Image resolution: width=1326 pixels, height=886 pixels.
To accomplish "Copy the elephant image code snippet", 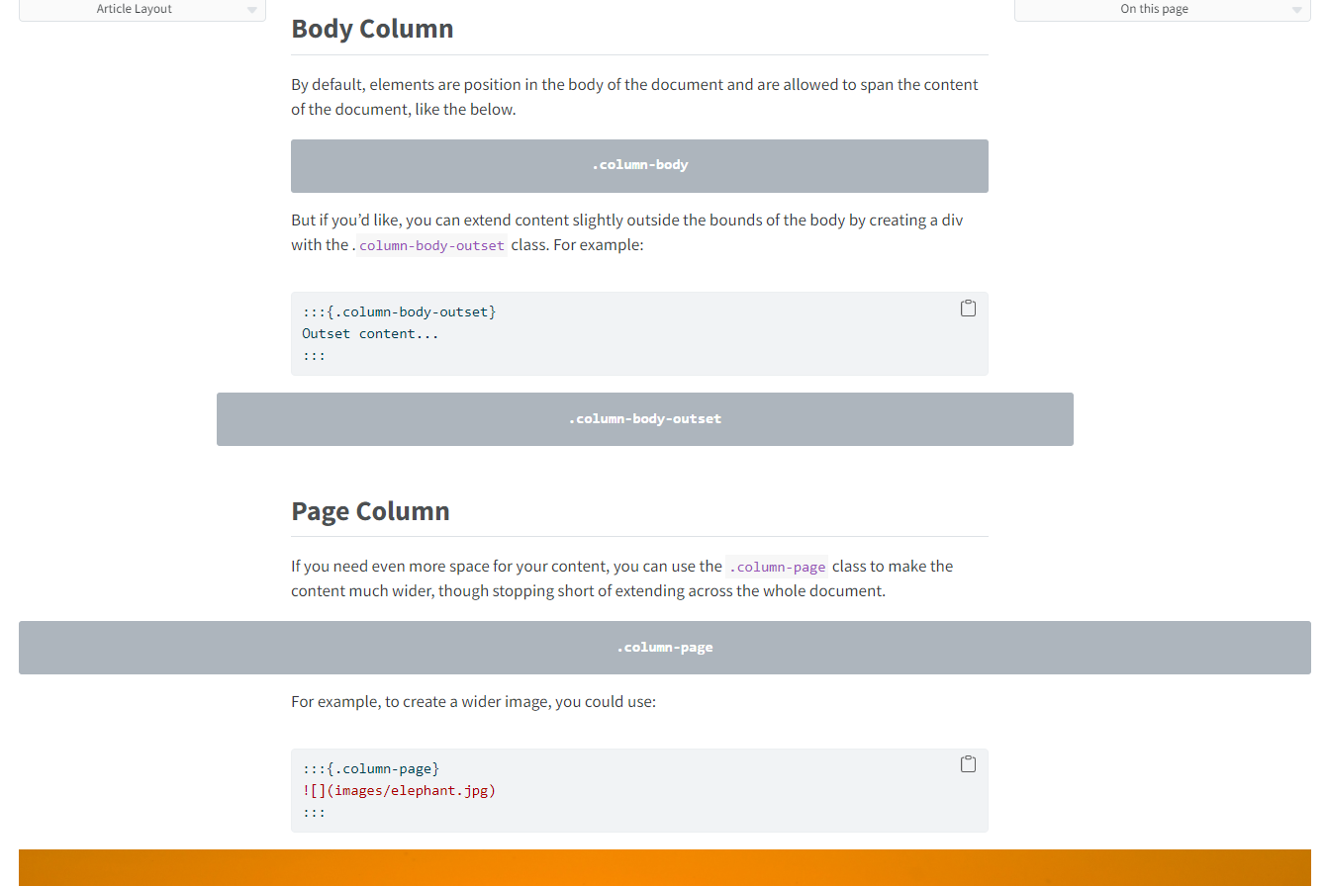I will click(968, 764).
